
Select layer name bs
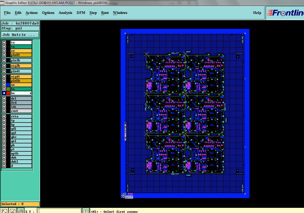coord(21,89)
